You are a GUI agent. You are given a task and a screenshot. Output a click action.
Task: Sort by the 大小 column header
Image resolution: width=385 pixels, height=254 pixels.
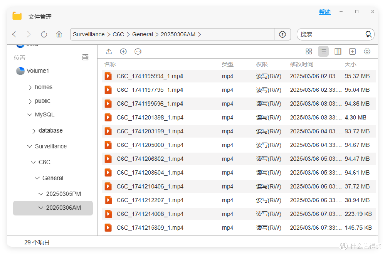tap(350, 64)
